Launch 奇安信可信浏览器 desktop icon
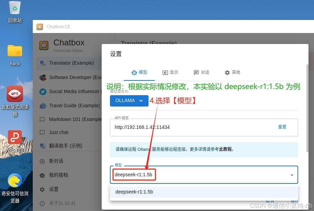The width and height of the screenshot is (314, 211). click(15, 188)
